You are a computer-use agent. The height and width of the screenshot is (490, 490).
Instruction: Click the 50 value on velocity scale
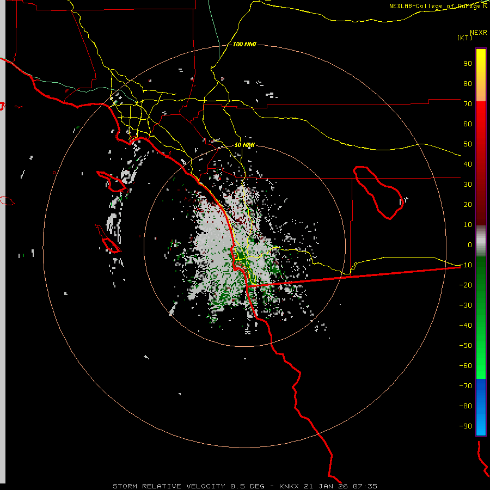(468, 144)
